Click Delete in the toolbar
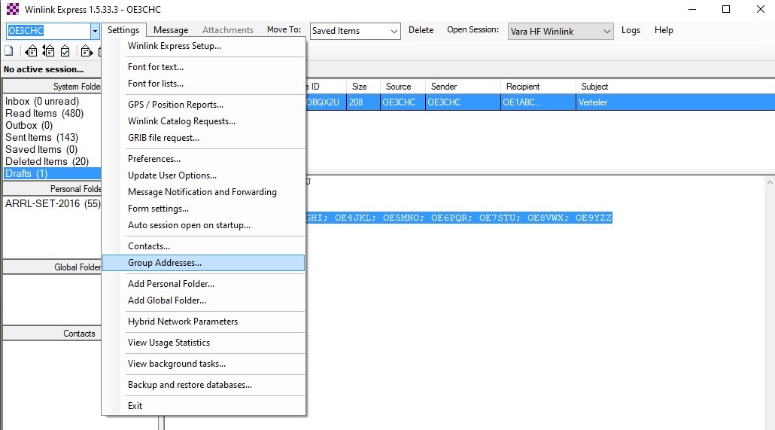This screenshot has width=775, height=430. click(x=421, y=30)
